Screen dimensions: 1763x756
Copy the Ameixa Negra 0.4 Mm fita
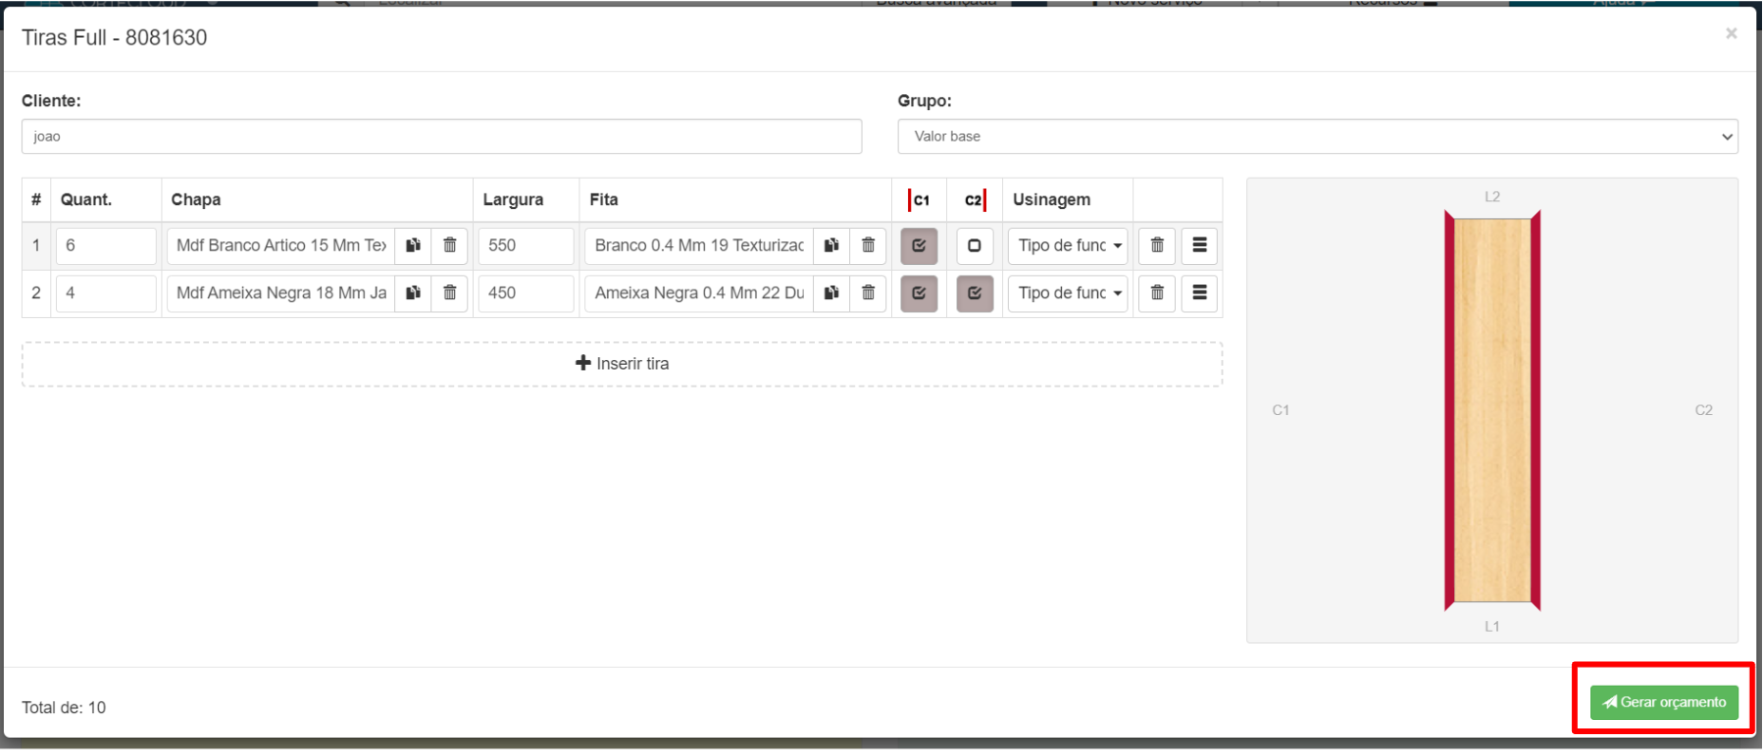pyautogui.click(x=831, y=293)
